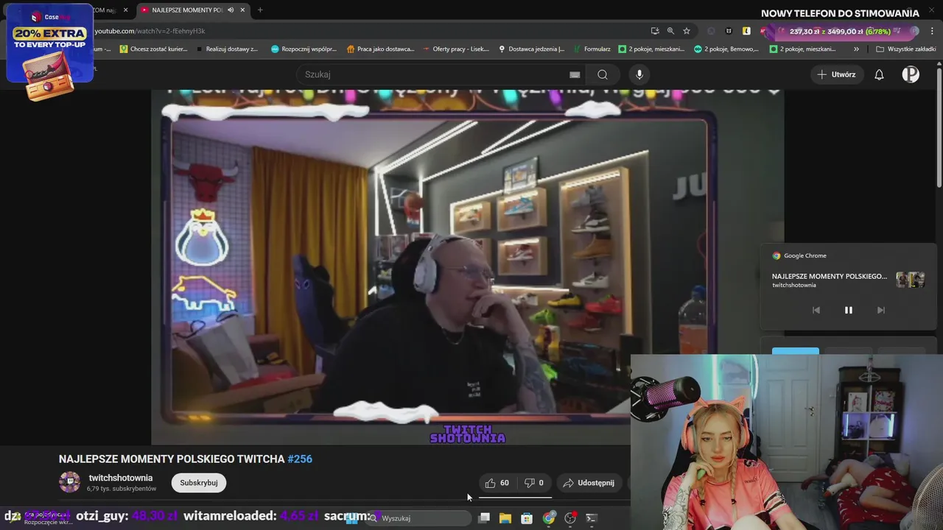The image size is (943, 530).
Task: Pause media in Chrome media popup
Action: tap(848, 310)
